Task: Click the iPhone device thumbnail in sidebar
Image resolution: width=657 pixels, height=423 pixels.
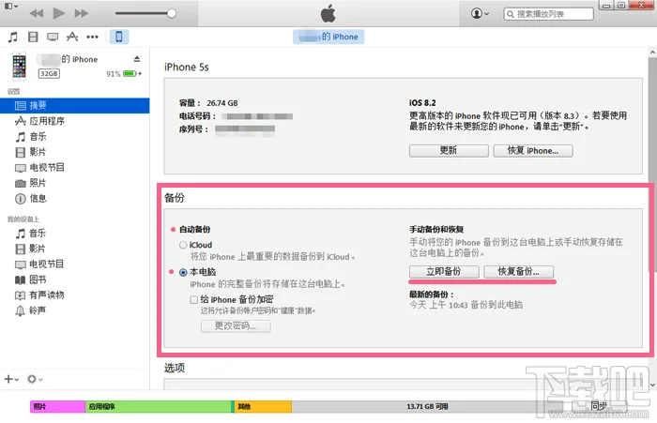Action: point(19,67)
